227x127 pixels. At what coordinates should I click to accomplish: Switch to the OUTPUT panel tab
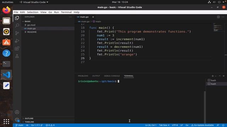pyautogui.click(x=96, y=76)
